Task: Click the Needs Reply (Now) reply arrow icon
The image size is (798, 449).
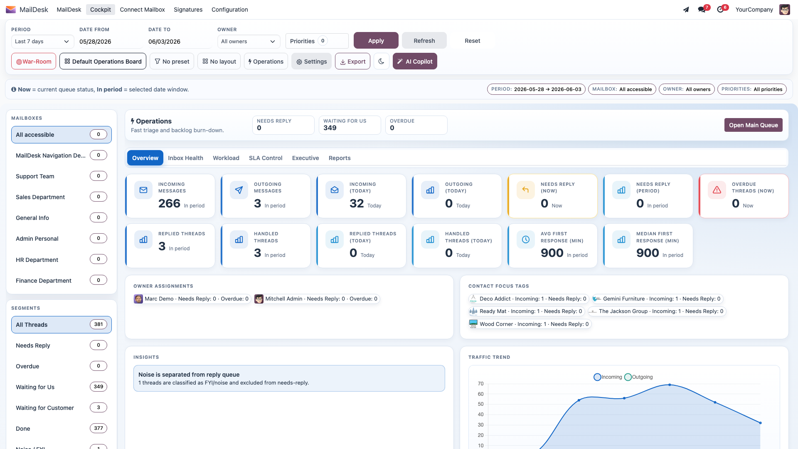Action: coord(526,190)
